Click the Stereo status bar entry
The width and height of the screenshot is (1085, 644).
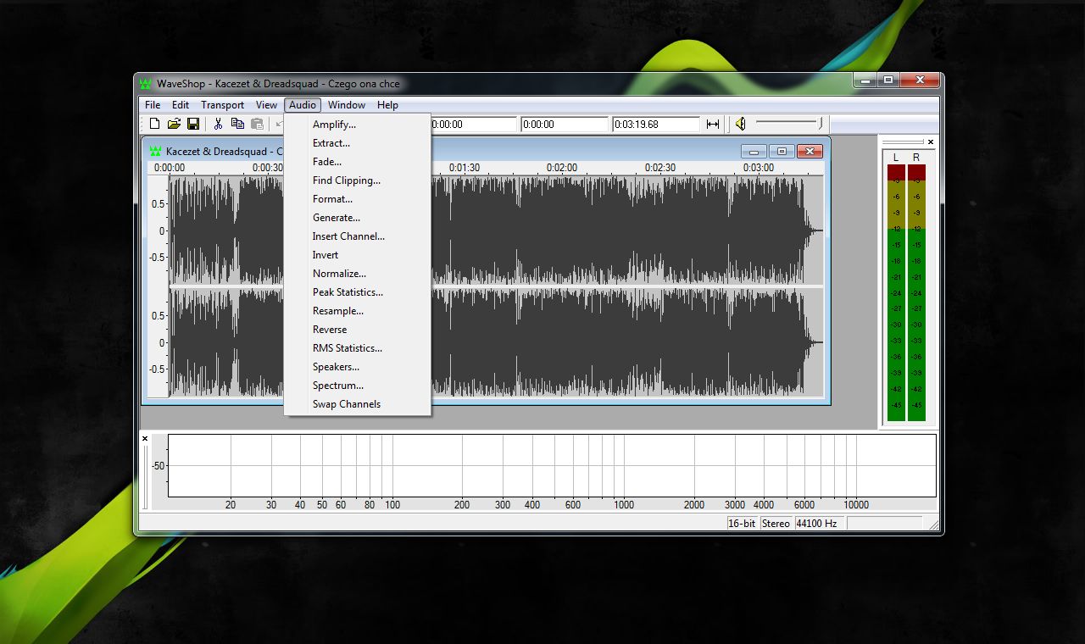tap(776, 524)
